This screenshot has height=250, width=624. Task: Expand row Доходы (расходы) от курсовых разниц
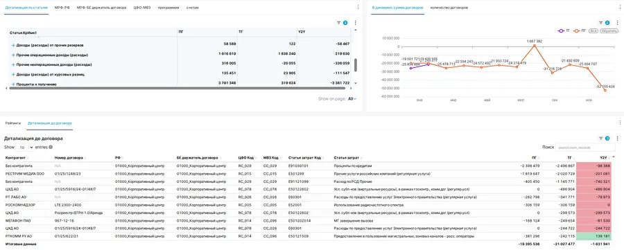coord(14,74)
